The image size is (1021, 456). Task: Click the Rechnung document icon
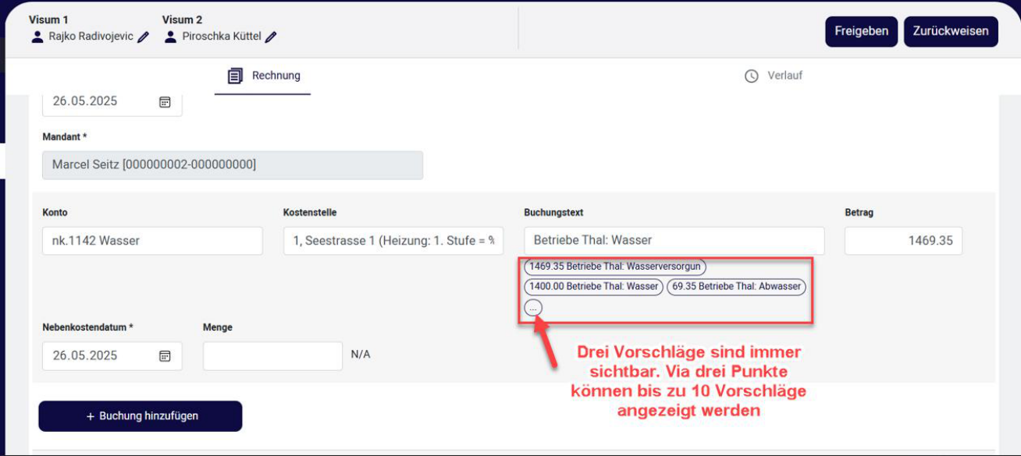click(x=235, y=76)
